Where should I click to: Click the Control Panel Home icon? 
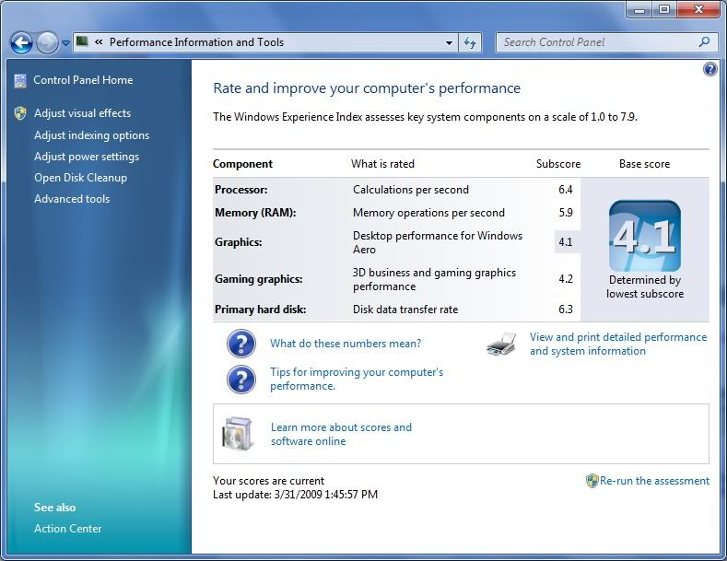(20, 81)
